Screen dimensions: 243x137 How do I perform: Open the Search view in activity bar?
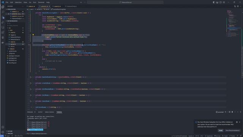click(3, 12)
